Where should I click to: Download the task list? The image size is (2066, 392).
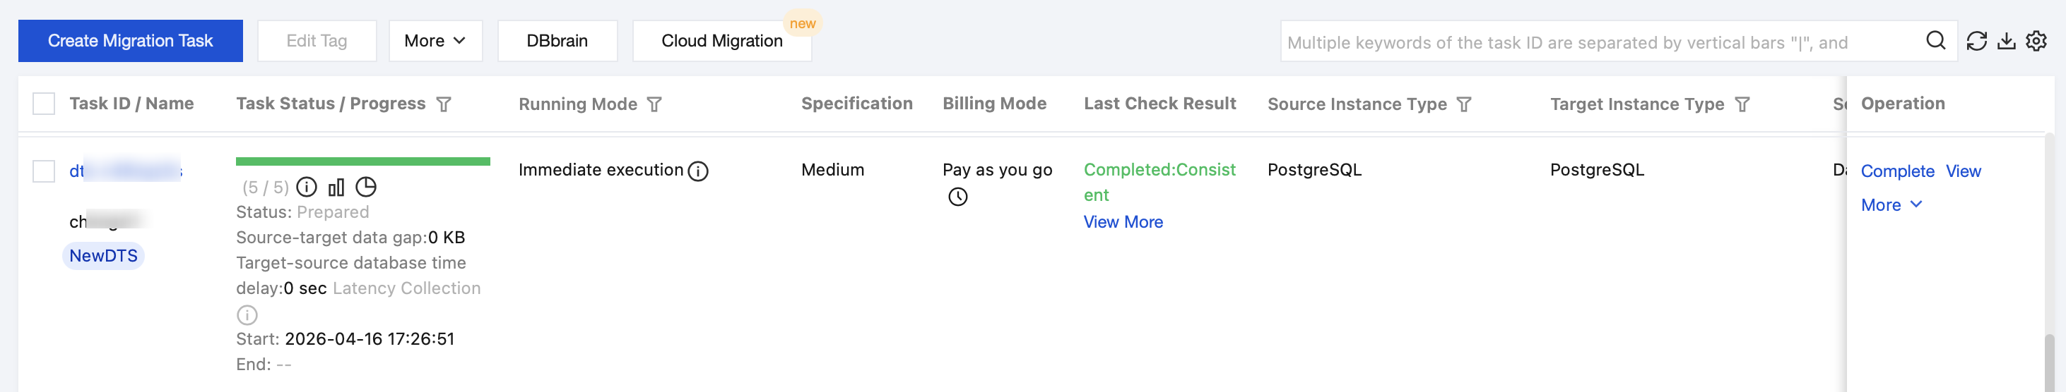[2006, 41]
